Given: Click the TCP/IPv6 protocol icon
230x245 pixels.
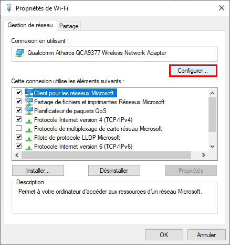Looking at the screenshot, I should click(x=29, y=148).
